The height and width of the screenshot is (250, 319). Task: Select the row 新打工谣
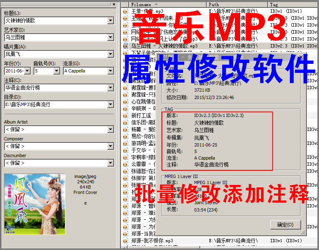pyautogui.click(x=141, y=115)
